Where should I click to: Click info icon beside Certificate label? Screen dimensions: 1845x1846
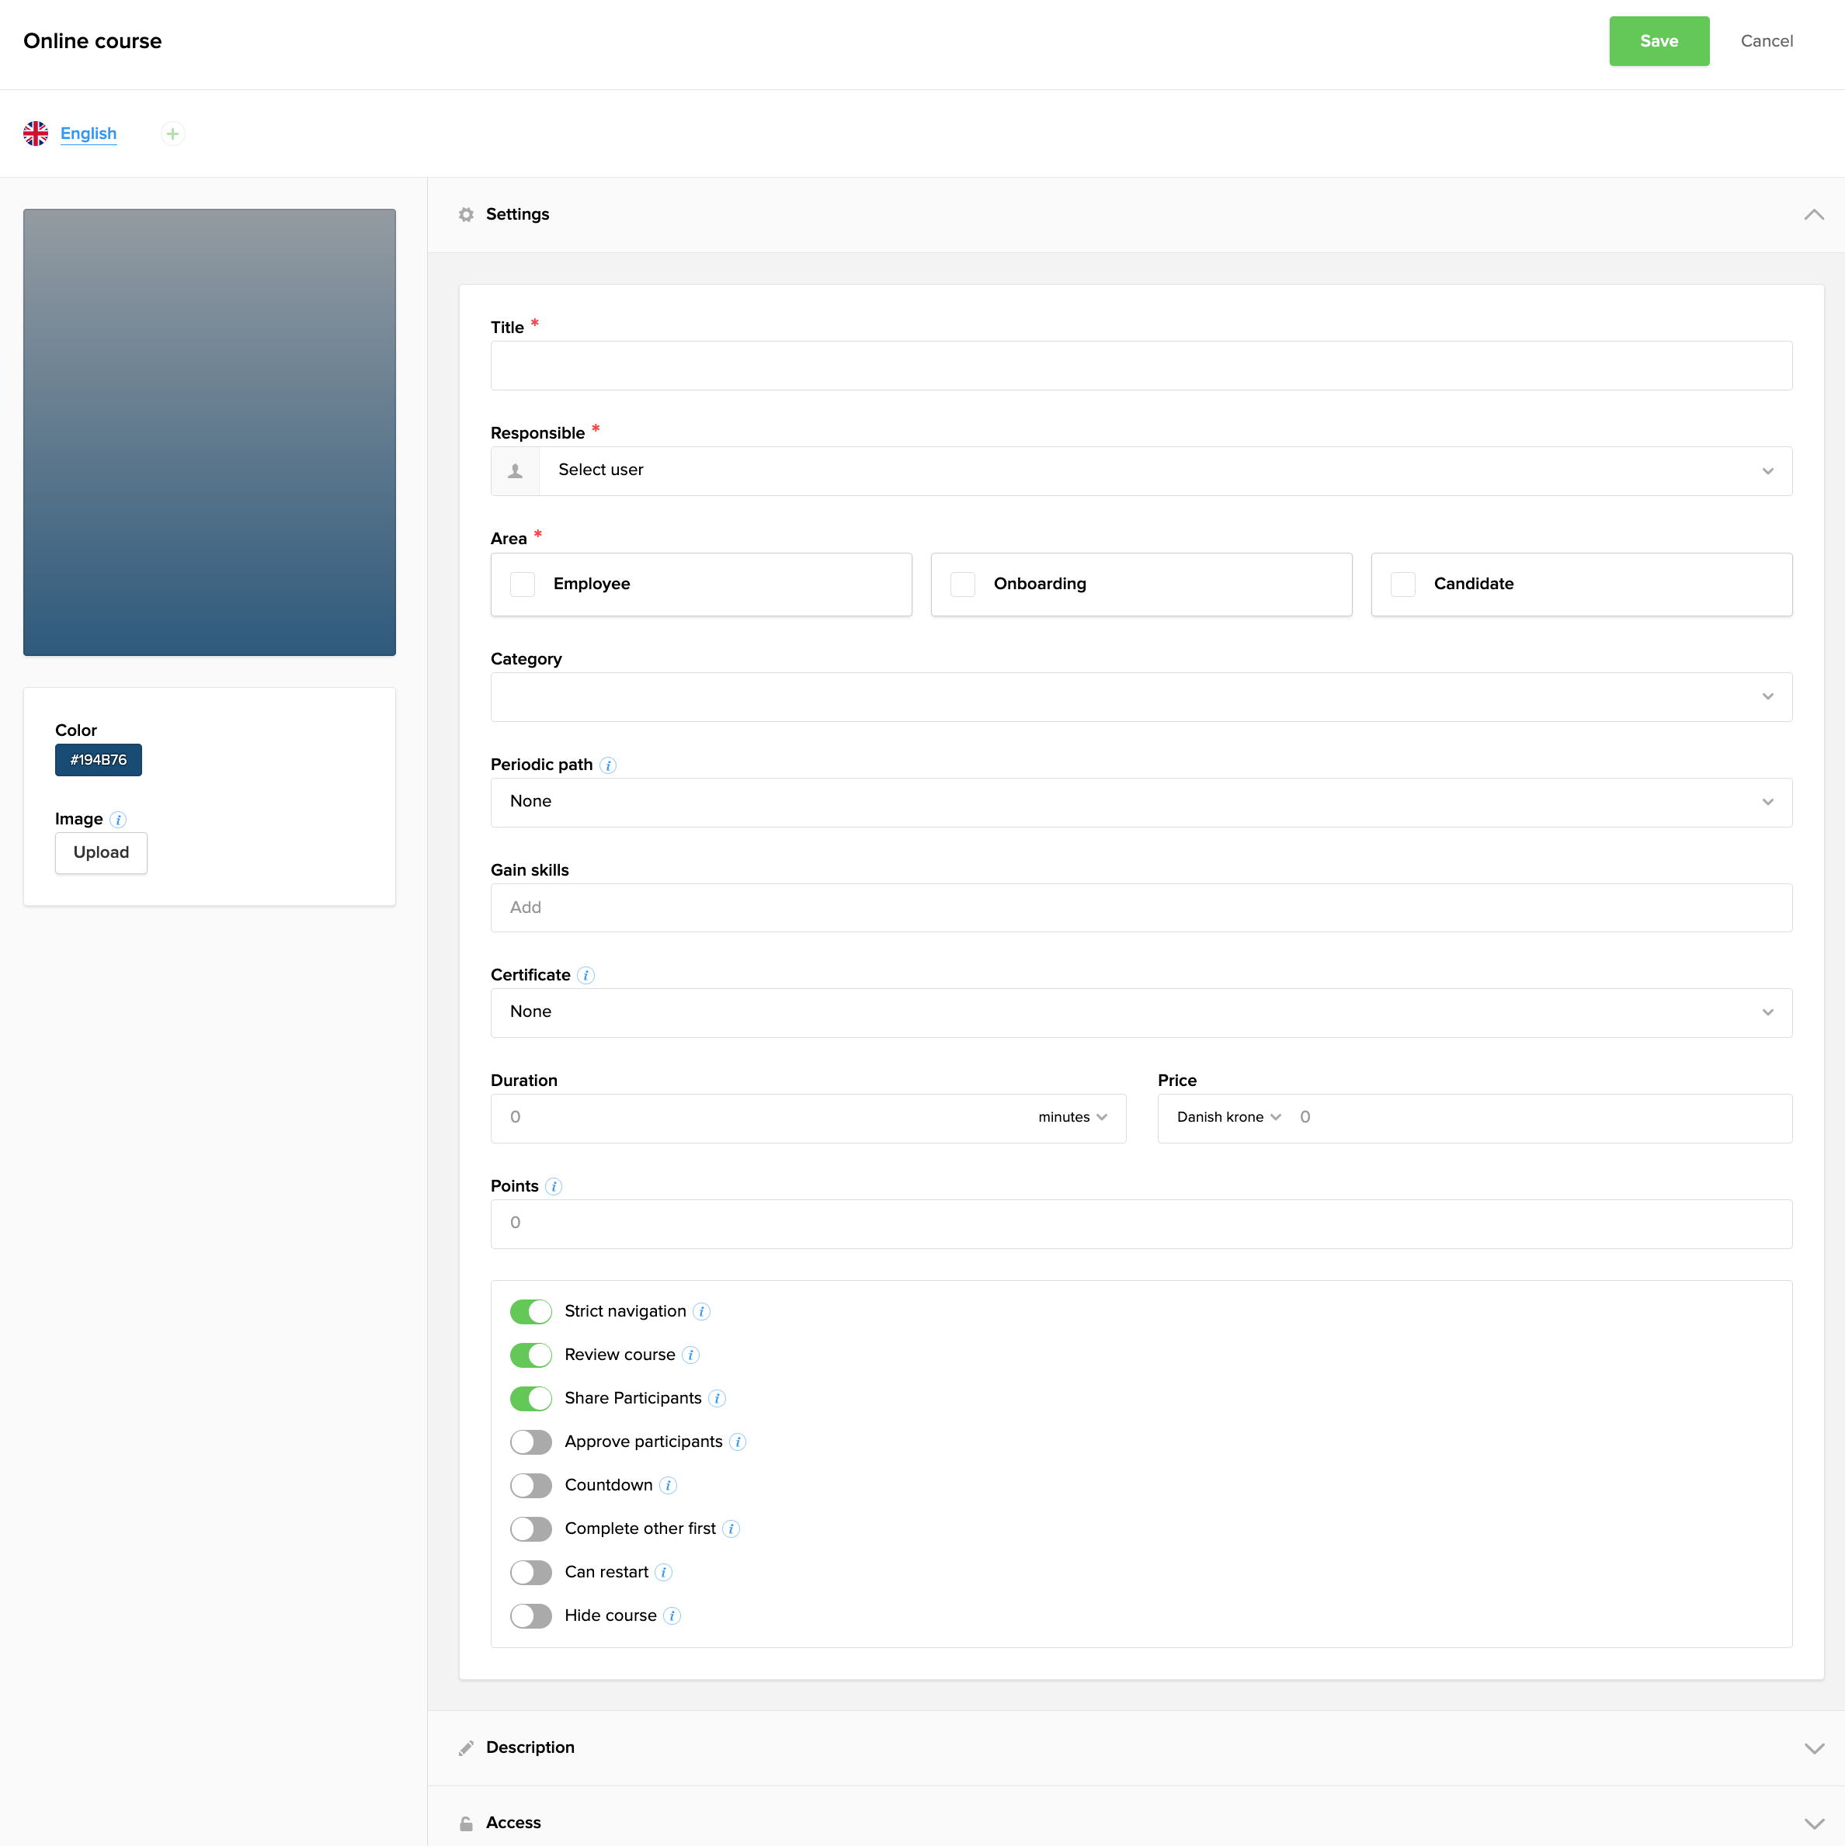586,976
